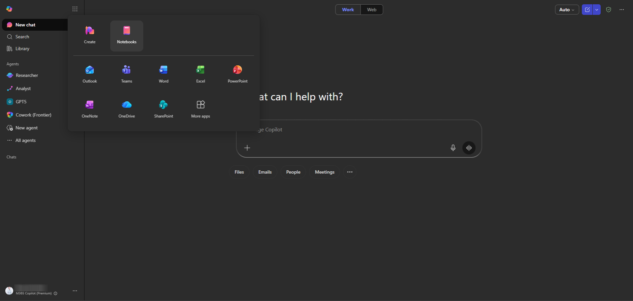This screenshot has width=633, height=301.
Task: Click the M365 Copilot (Premium) label
Action: click(x=34, y=293)
